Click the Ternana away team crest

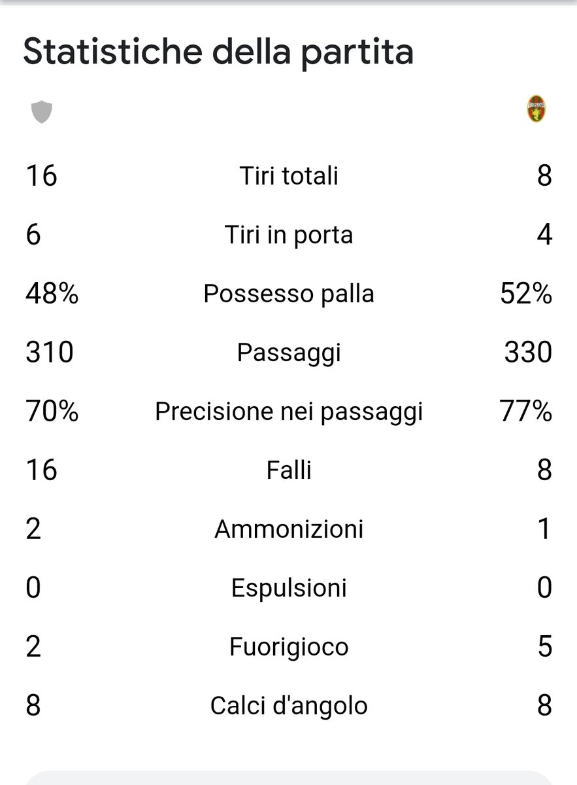click(536, 110)
